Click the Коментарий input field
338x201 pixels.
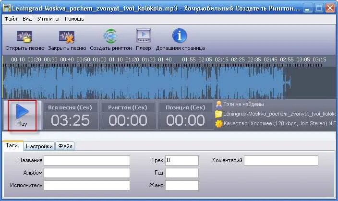(281, 161)
